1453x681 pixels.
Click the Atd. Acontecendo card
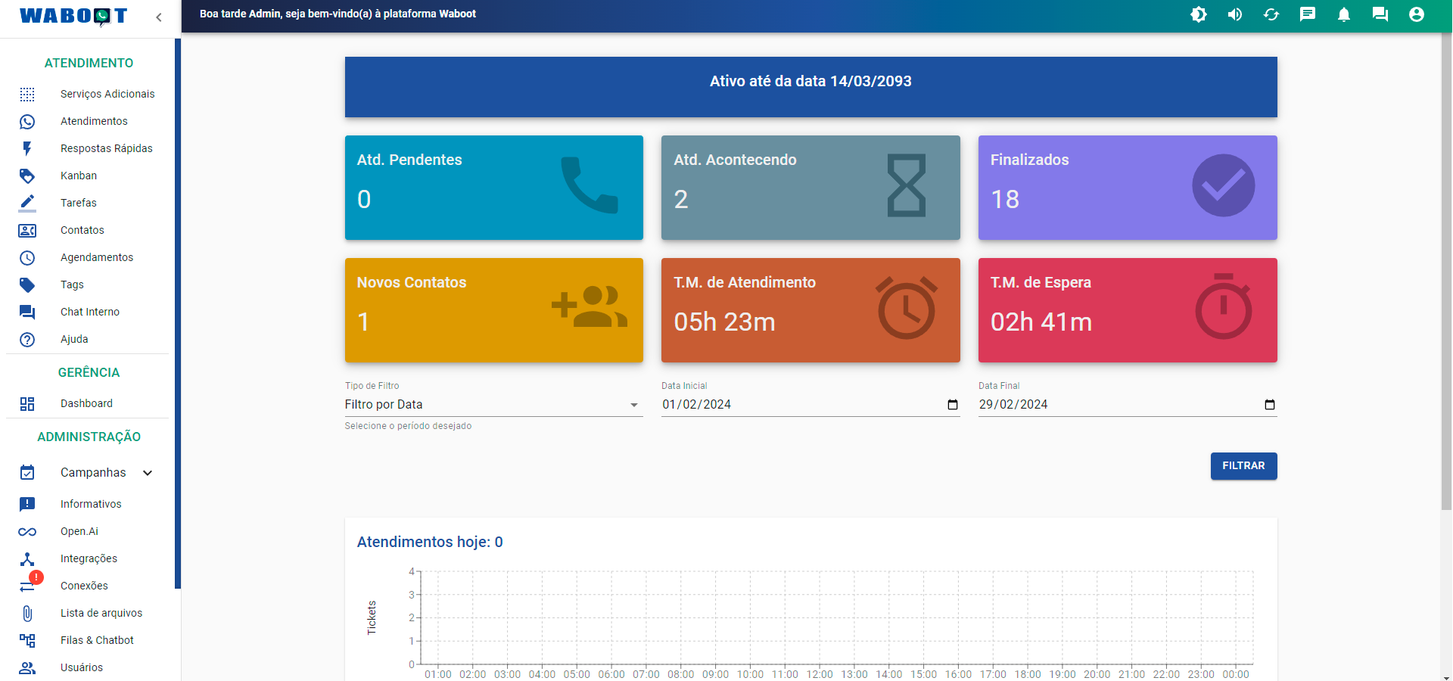(x=811, y=188)
